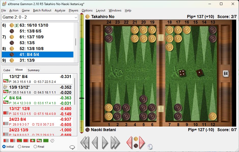This screenshot has width=239, height=152.
Task: Click bottom bars filter icon with single white plus
Action: pyautogui.click(x=33, y=141)
